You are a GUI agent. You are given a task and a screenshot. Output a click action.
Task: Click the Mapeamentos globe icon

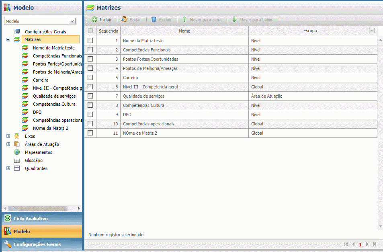pos(17,152)
